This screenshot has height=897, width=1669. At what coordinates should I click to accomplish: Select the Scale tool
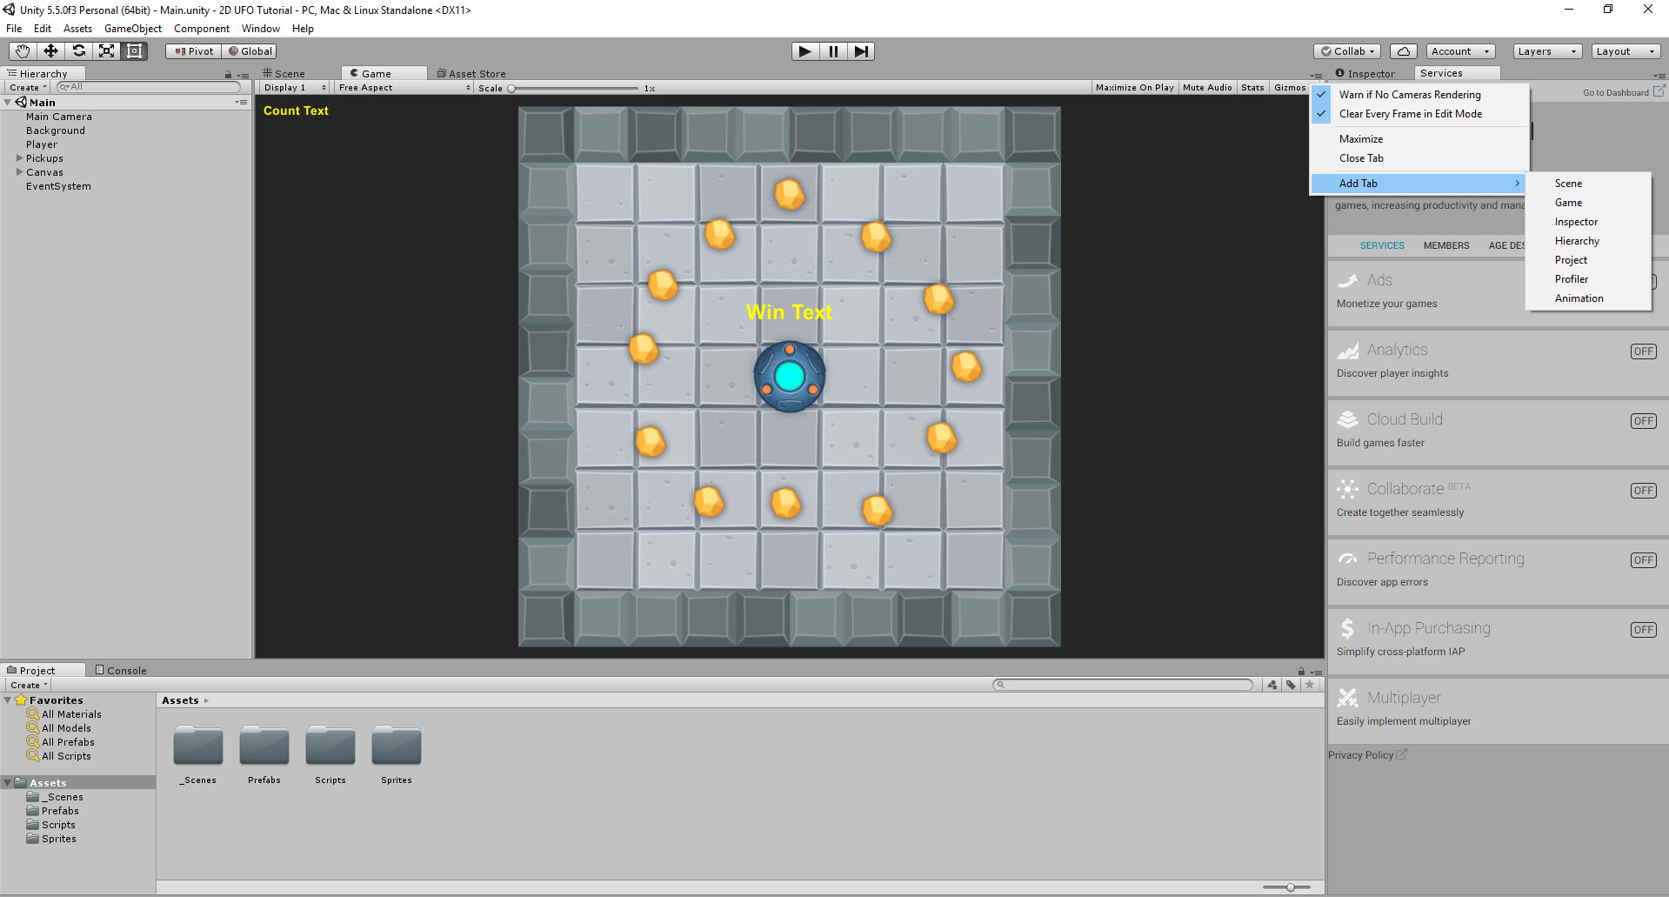pyautogui.click(x=106, y=51)
